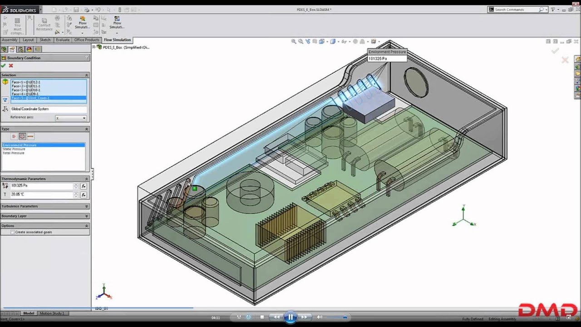Expand the Turbulence Parameters section

click(86, 206)
